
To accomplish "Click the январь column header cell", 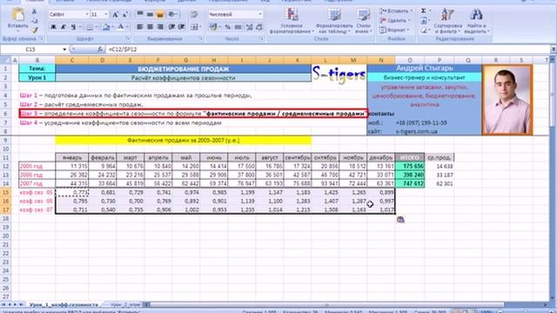I will tap(72, 157).
